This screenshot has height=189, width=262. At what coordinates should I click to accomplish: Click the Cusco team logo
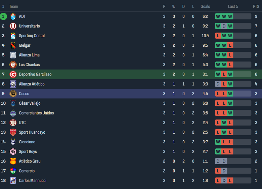pyautogui.click(x=13, y=94)
